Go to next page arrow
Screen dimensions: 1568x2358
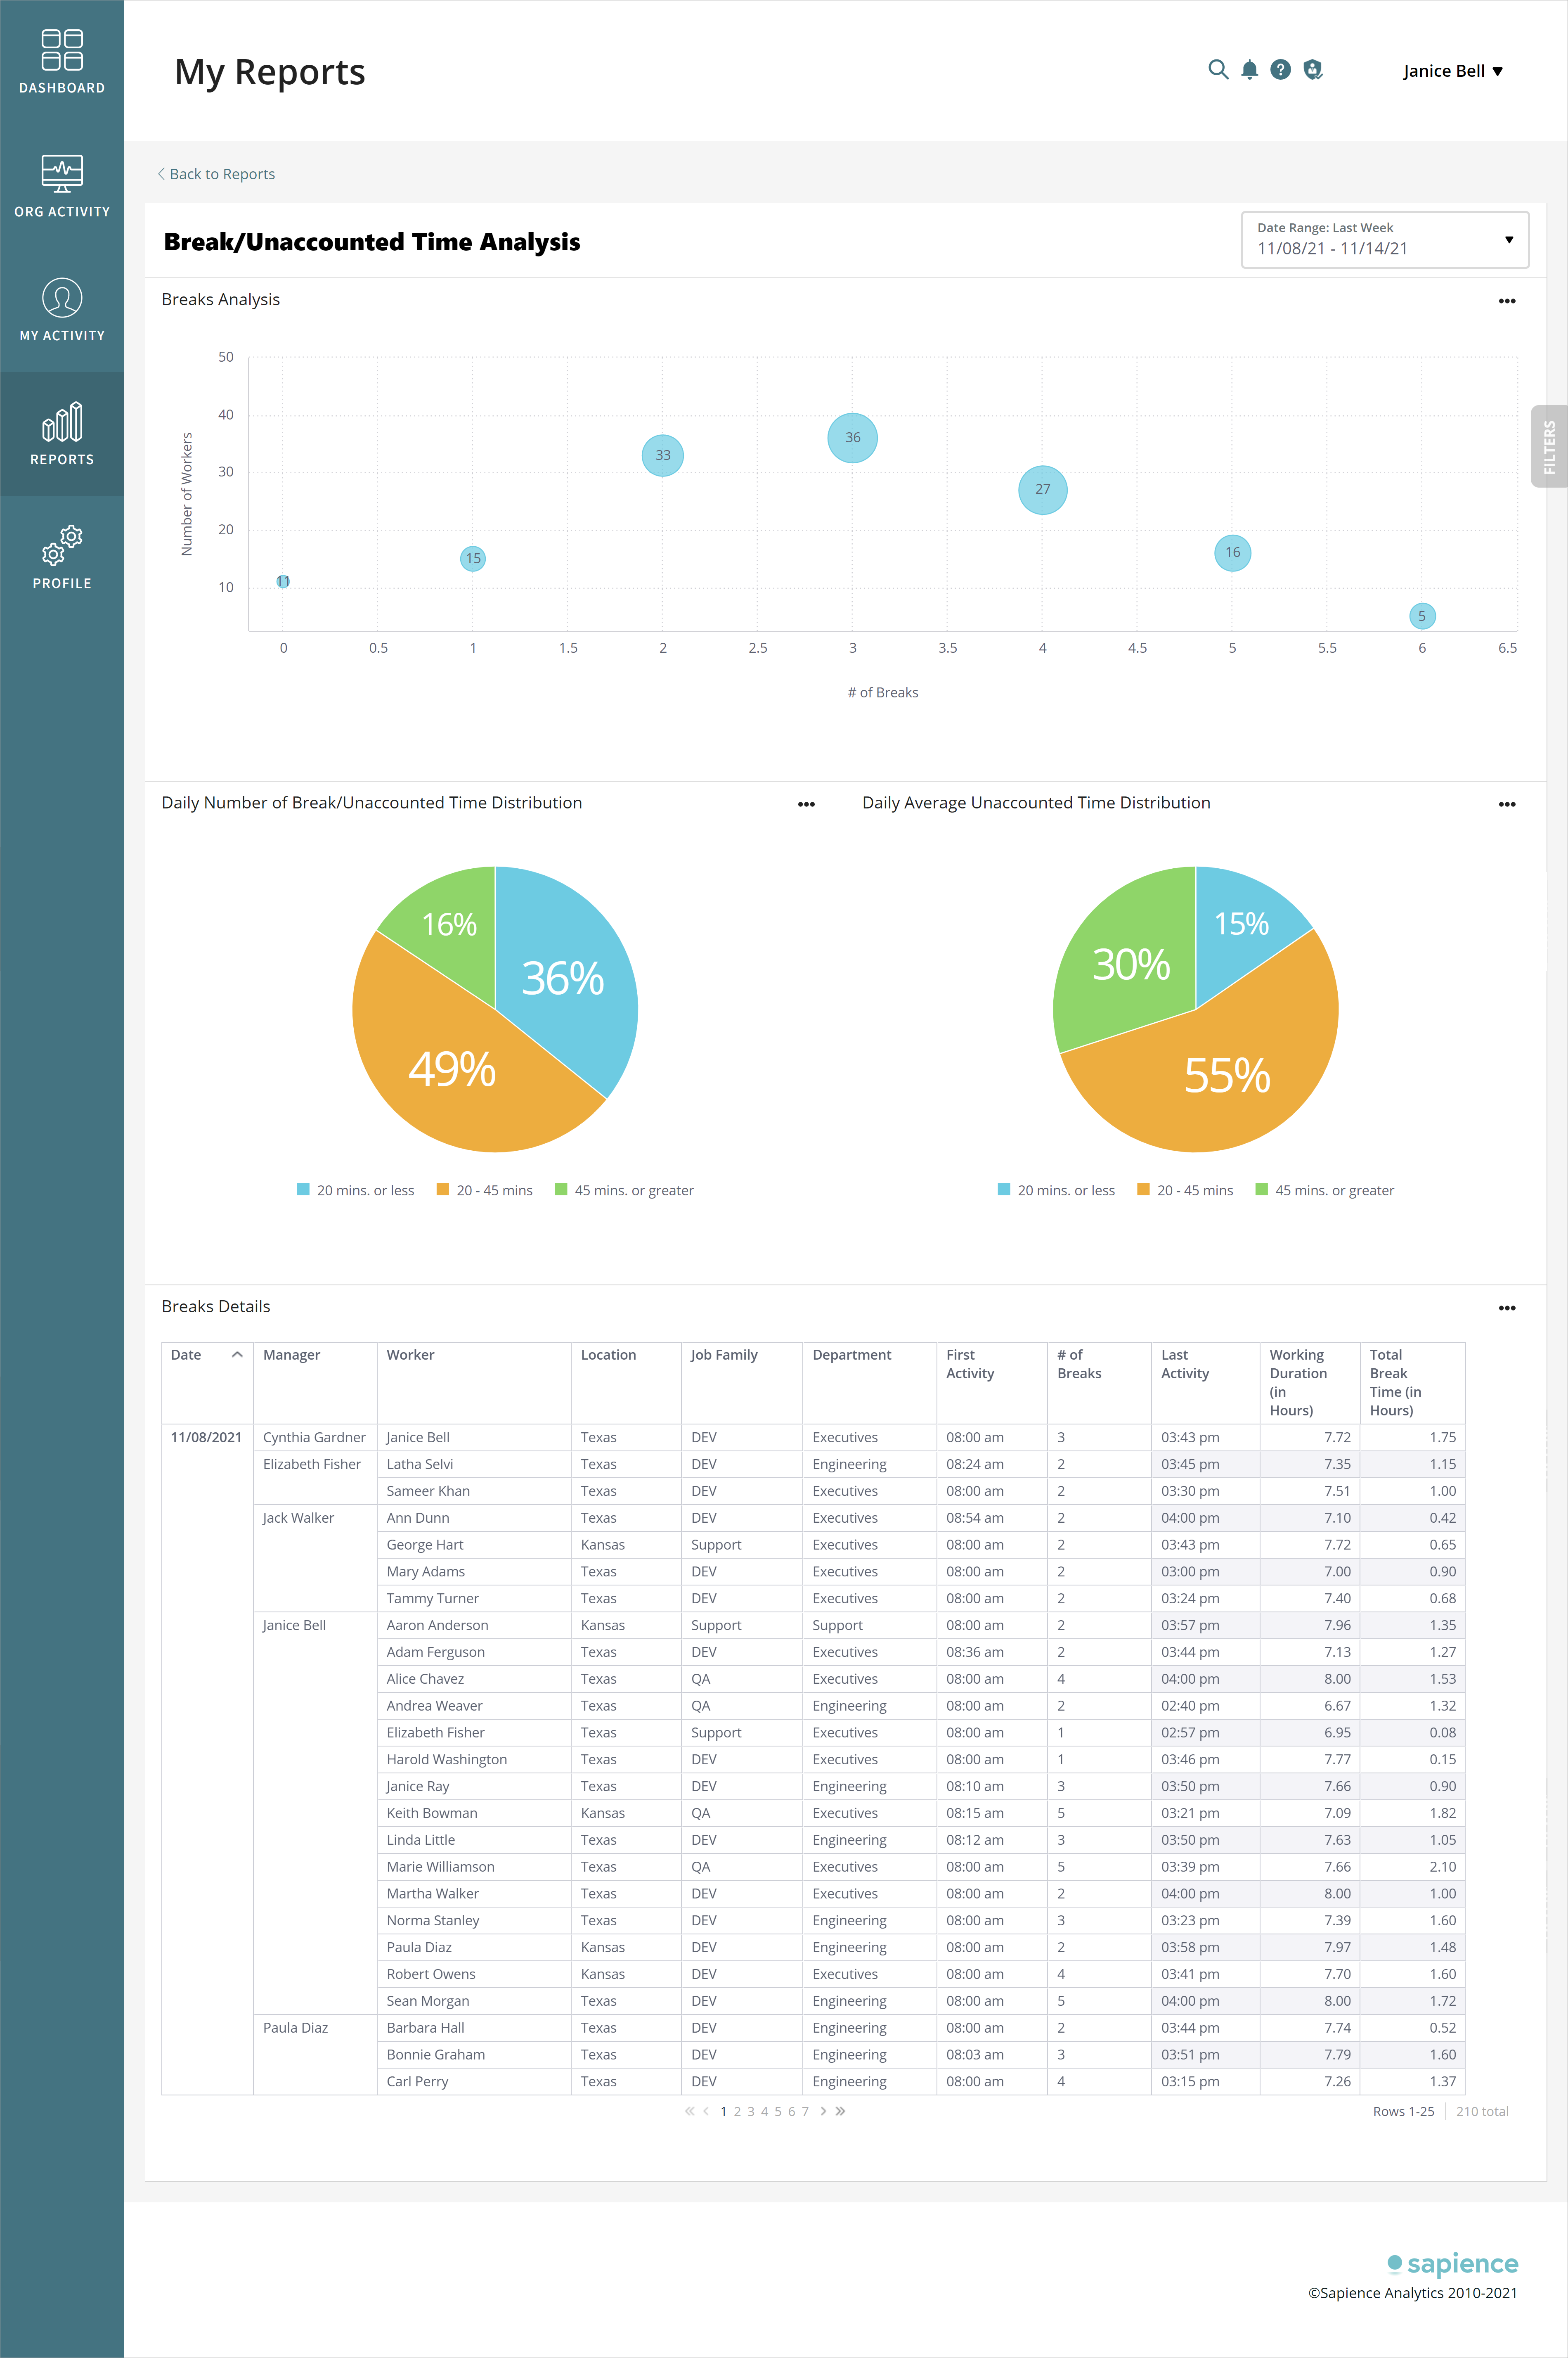tap(823, 2111)
